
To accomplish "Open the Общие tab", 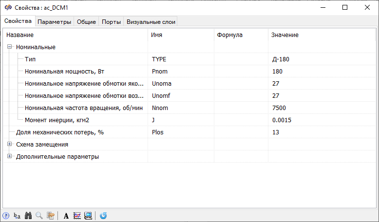I will (86, 21).
